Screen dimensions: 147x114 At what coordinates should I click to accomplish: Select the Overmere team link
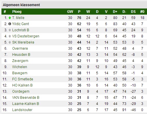click(x=20, y=49)
